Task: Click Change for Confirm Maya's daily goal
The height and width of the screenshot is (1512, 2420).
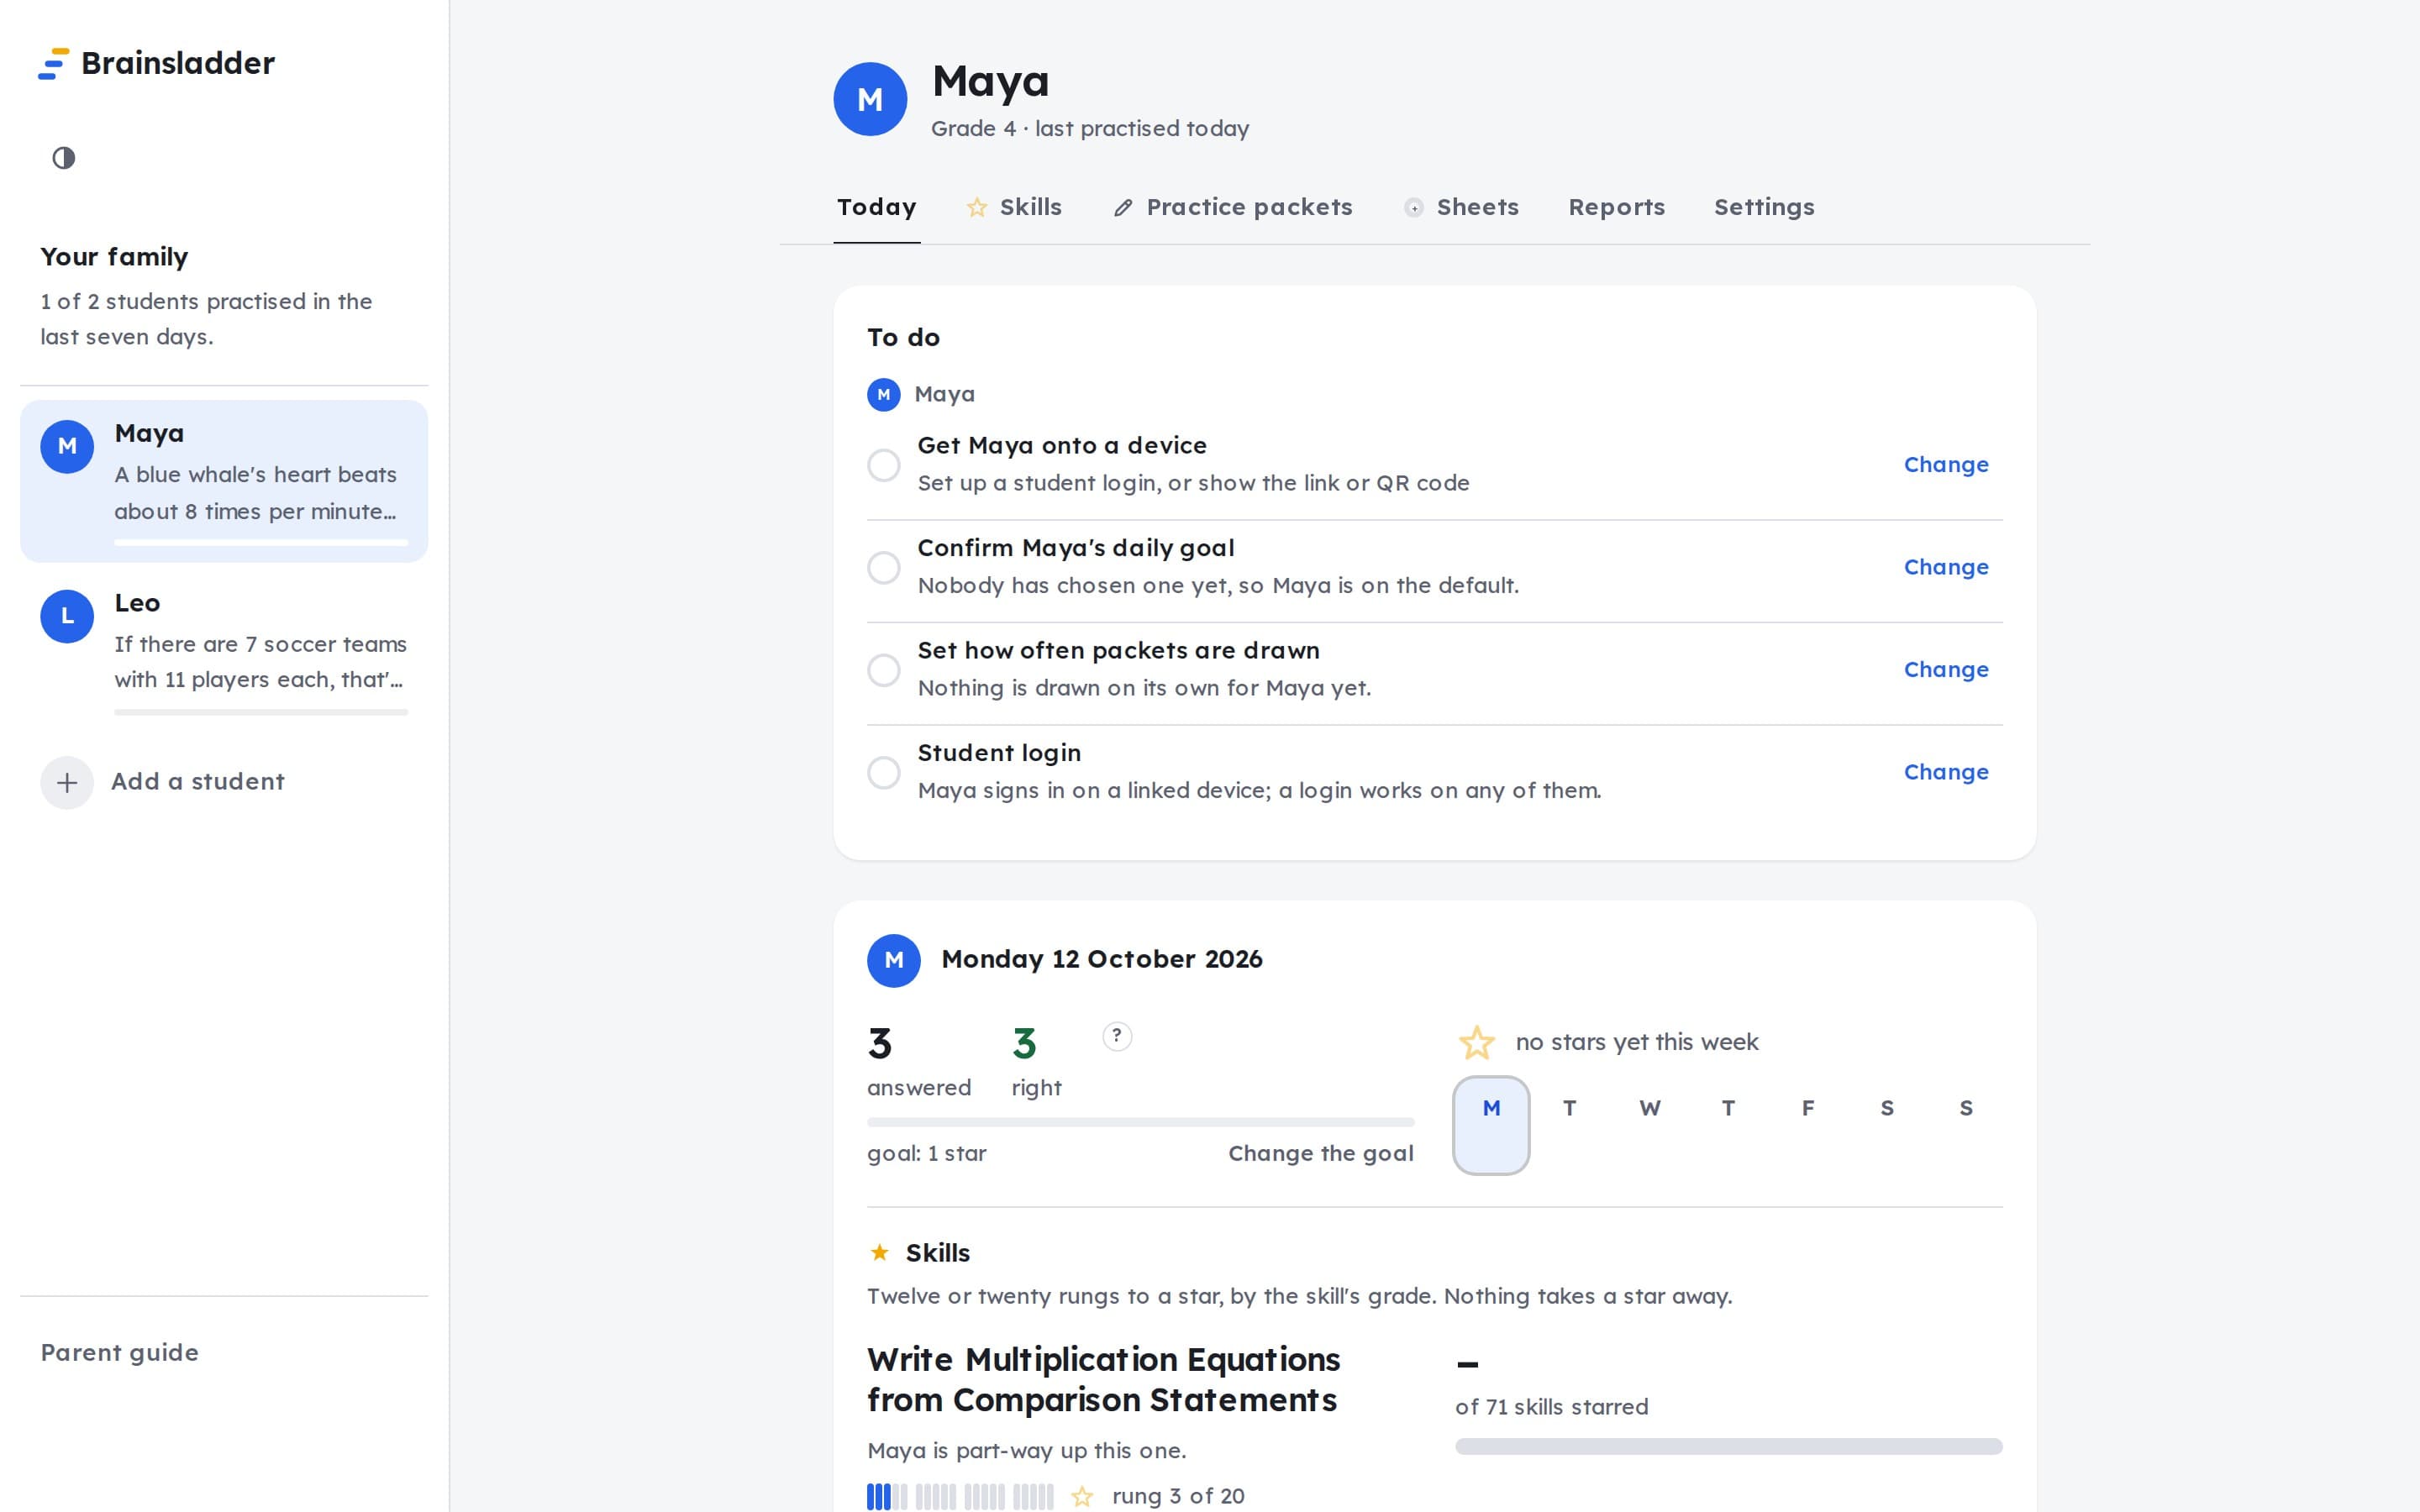Action: pyautogui.click(x=1946, y=567)
